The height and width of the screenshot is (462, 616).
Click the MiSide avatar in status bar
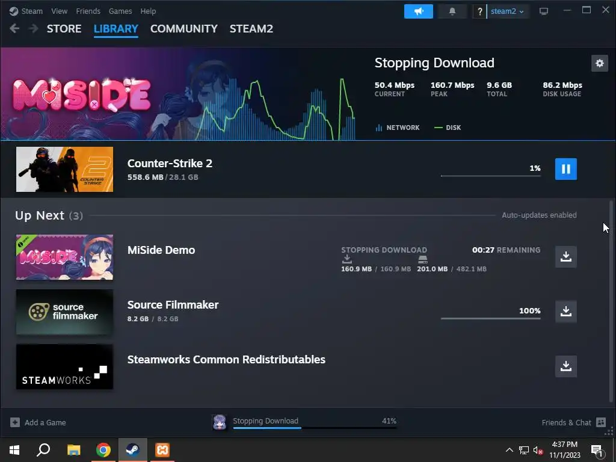[x=219, y=422]
